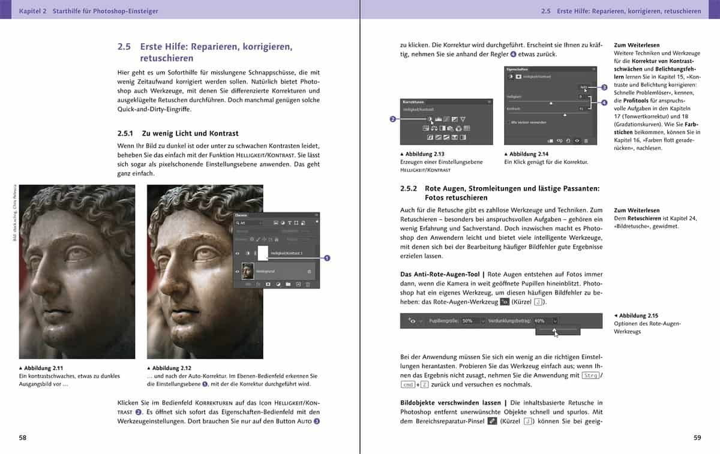Select the Farbton/Sättigung adjustment icon in Korrekturen
Image resolution: width=720 pixels, height=454 pixels.
pyautogui.click(x=426, y=128)
